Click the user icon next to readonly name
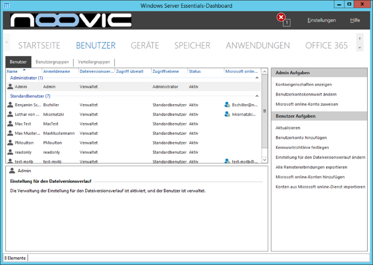The height and width of the screenshot is (265, 373). [x=10, y=152]
